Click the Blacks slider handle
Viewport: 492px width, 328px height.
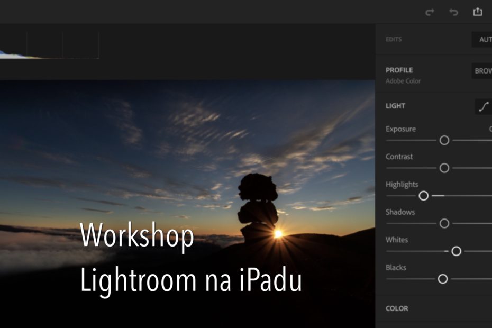tap(443, 279)
